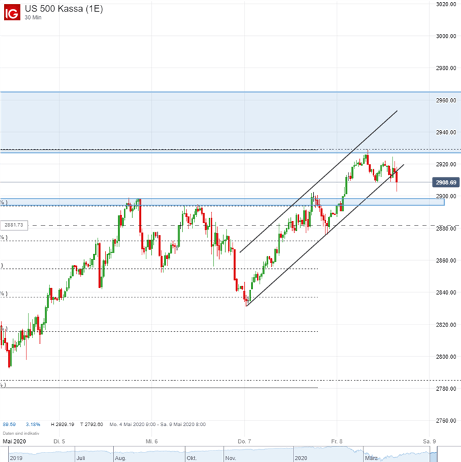
Task: Click the 2920.00 price axis label
Action: 446,164
